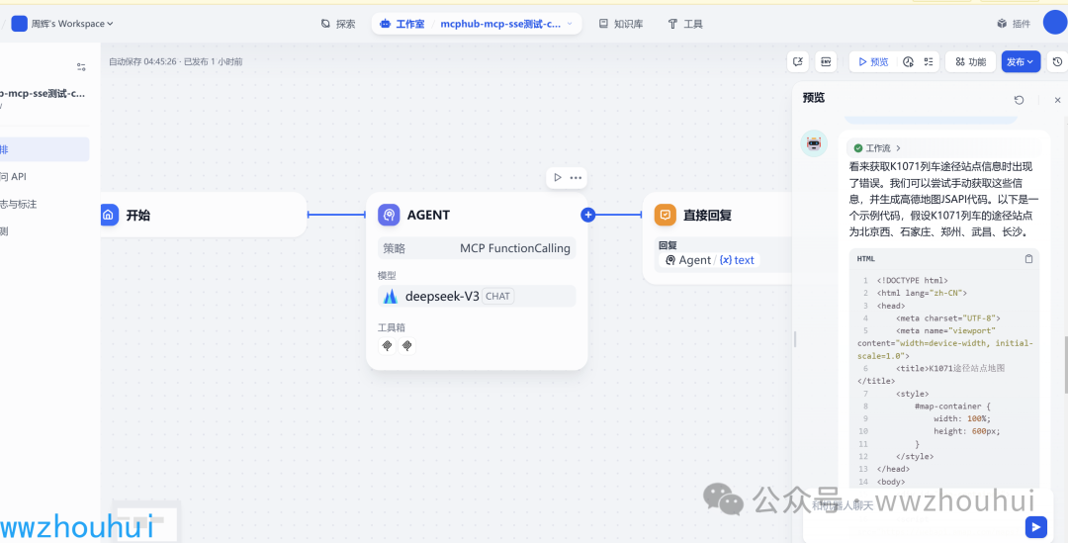Click the robot avatar in chat
Screen dimensions: 1068x543
coord(814,143)
